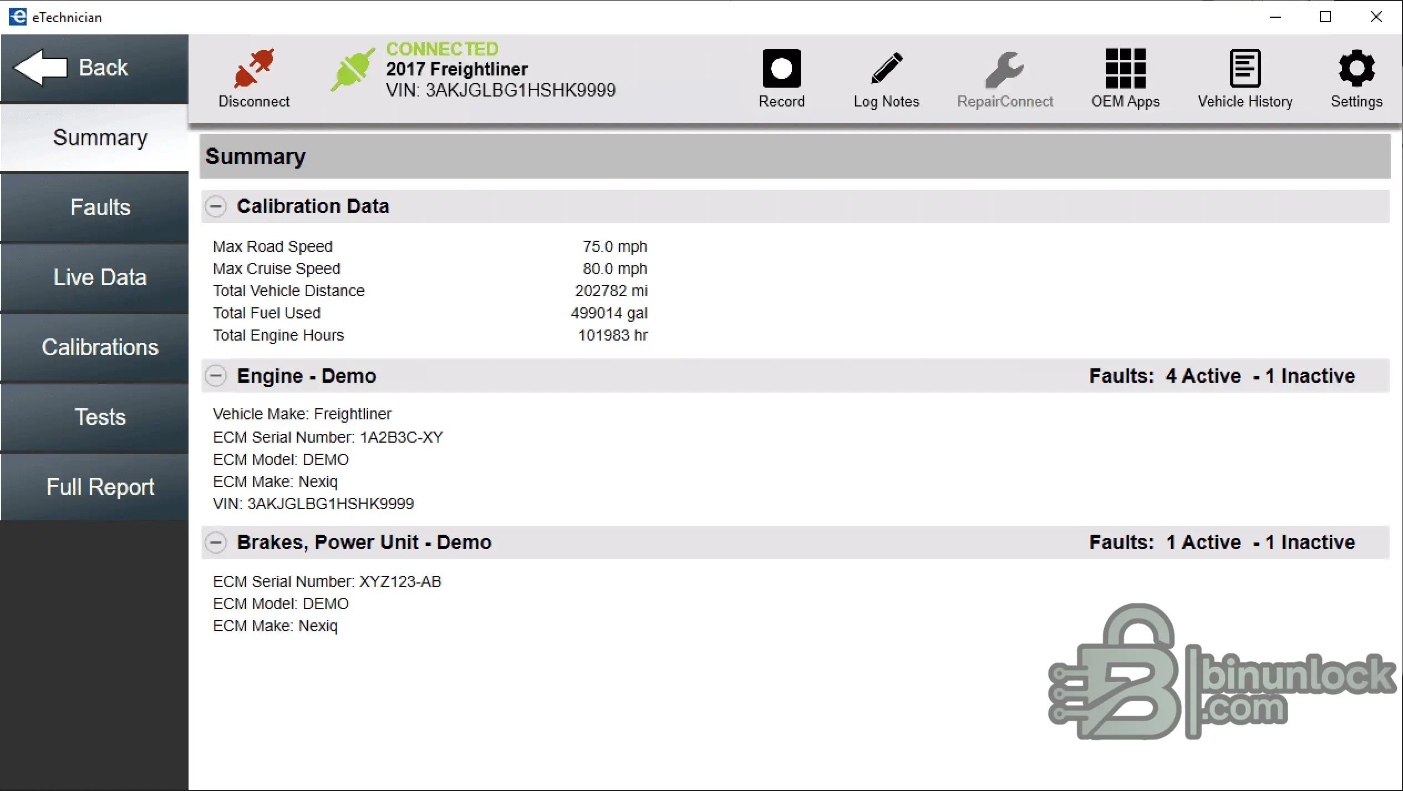Click the '202782 mi' value
1403x791 pixels.
611,291
